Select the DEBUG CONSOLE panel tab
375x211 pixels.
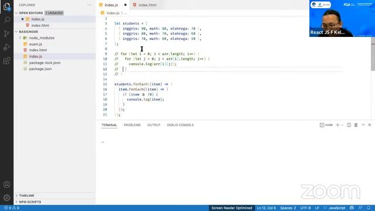180,125
